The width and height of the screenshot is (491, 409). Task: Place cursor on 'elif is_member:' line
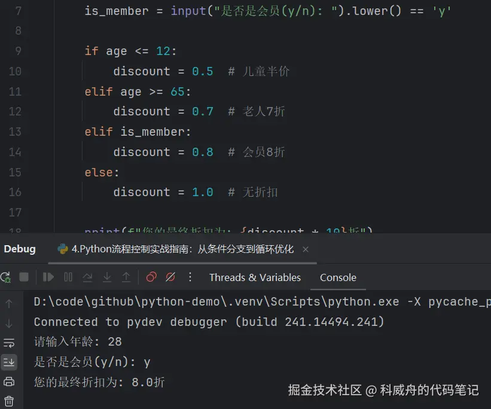138,132
